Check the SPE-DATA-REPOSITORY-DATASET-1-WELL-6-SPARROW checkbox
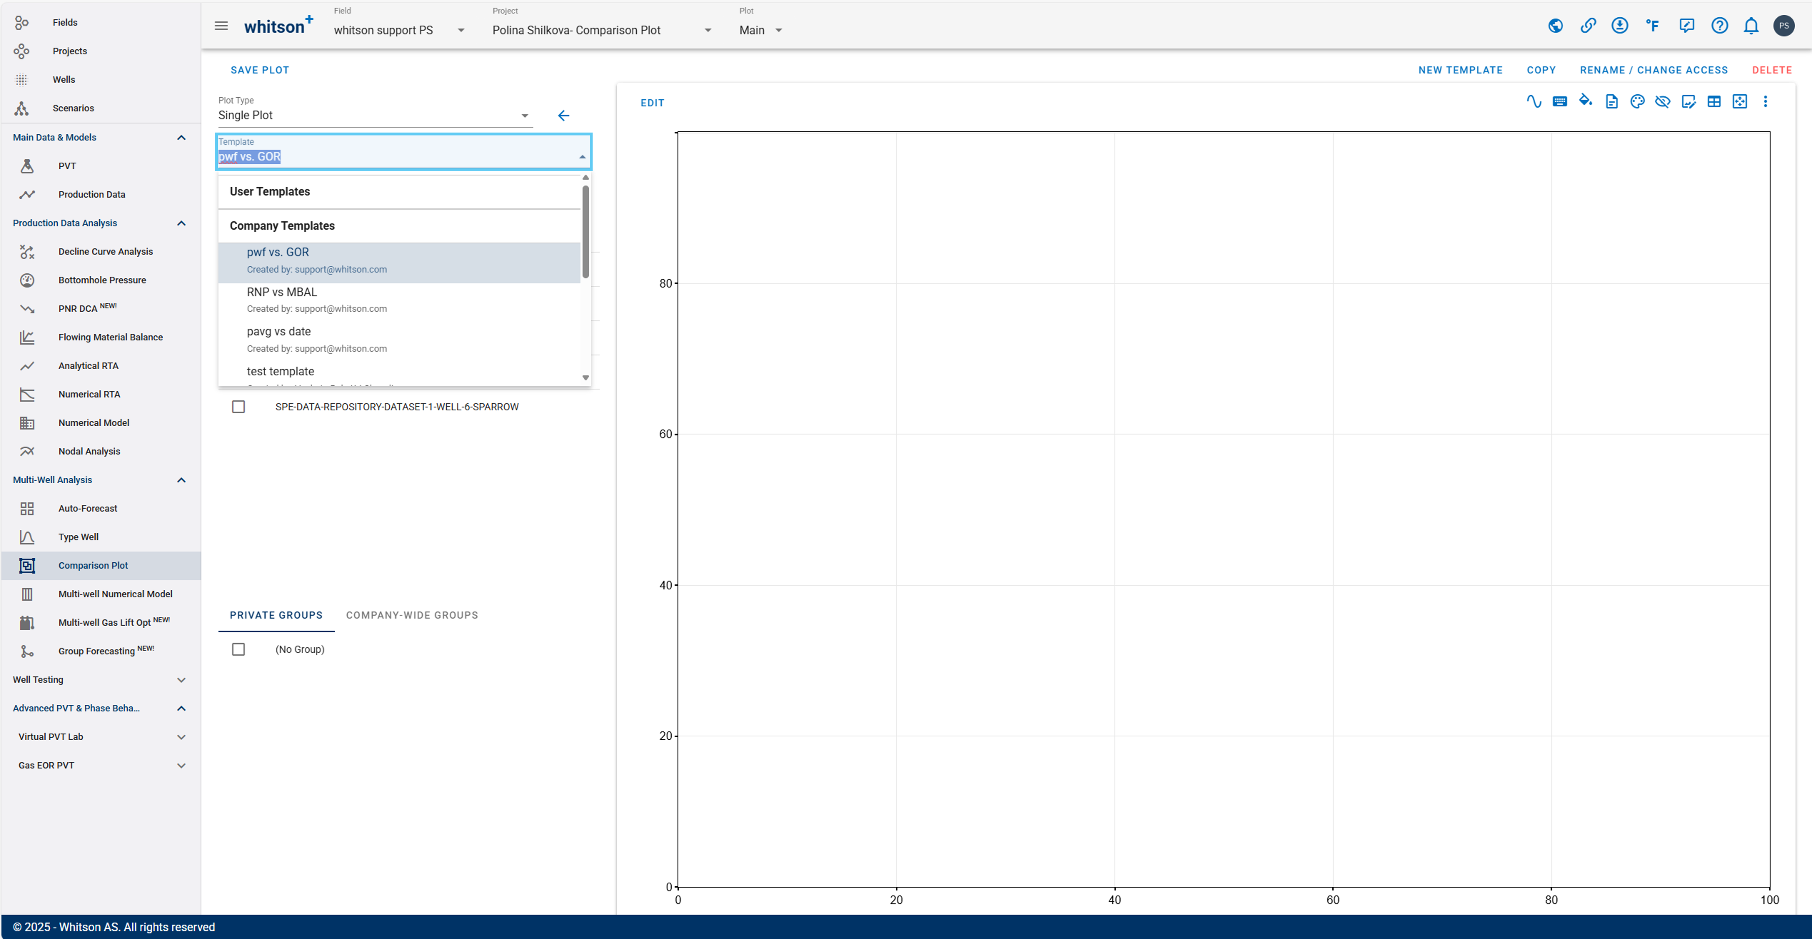The height and width of the screenshot is (939, 1812). pos(238,407)
